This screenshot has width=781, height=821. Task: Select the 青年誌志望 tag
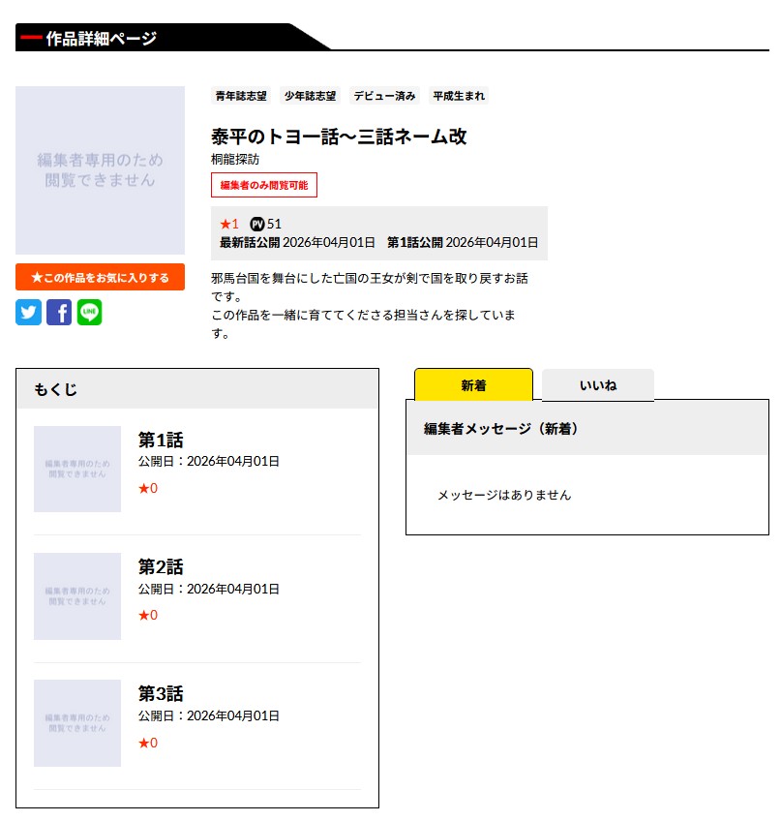coord(241,96)
